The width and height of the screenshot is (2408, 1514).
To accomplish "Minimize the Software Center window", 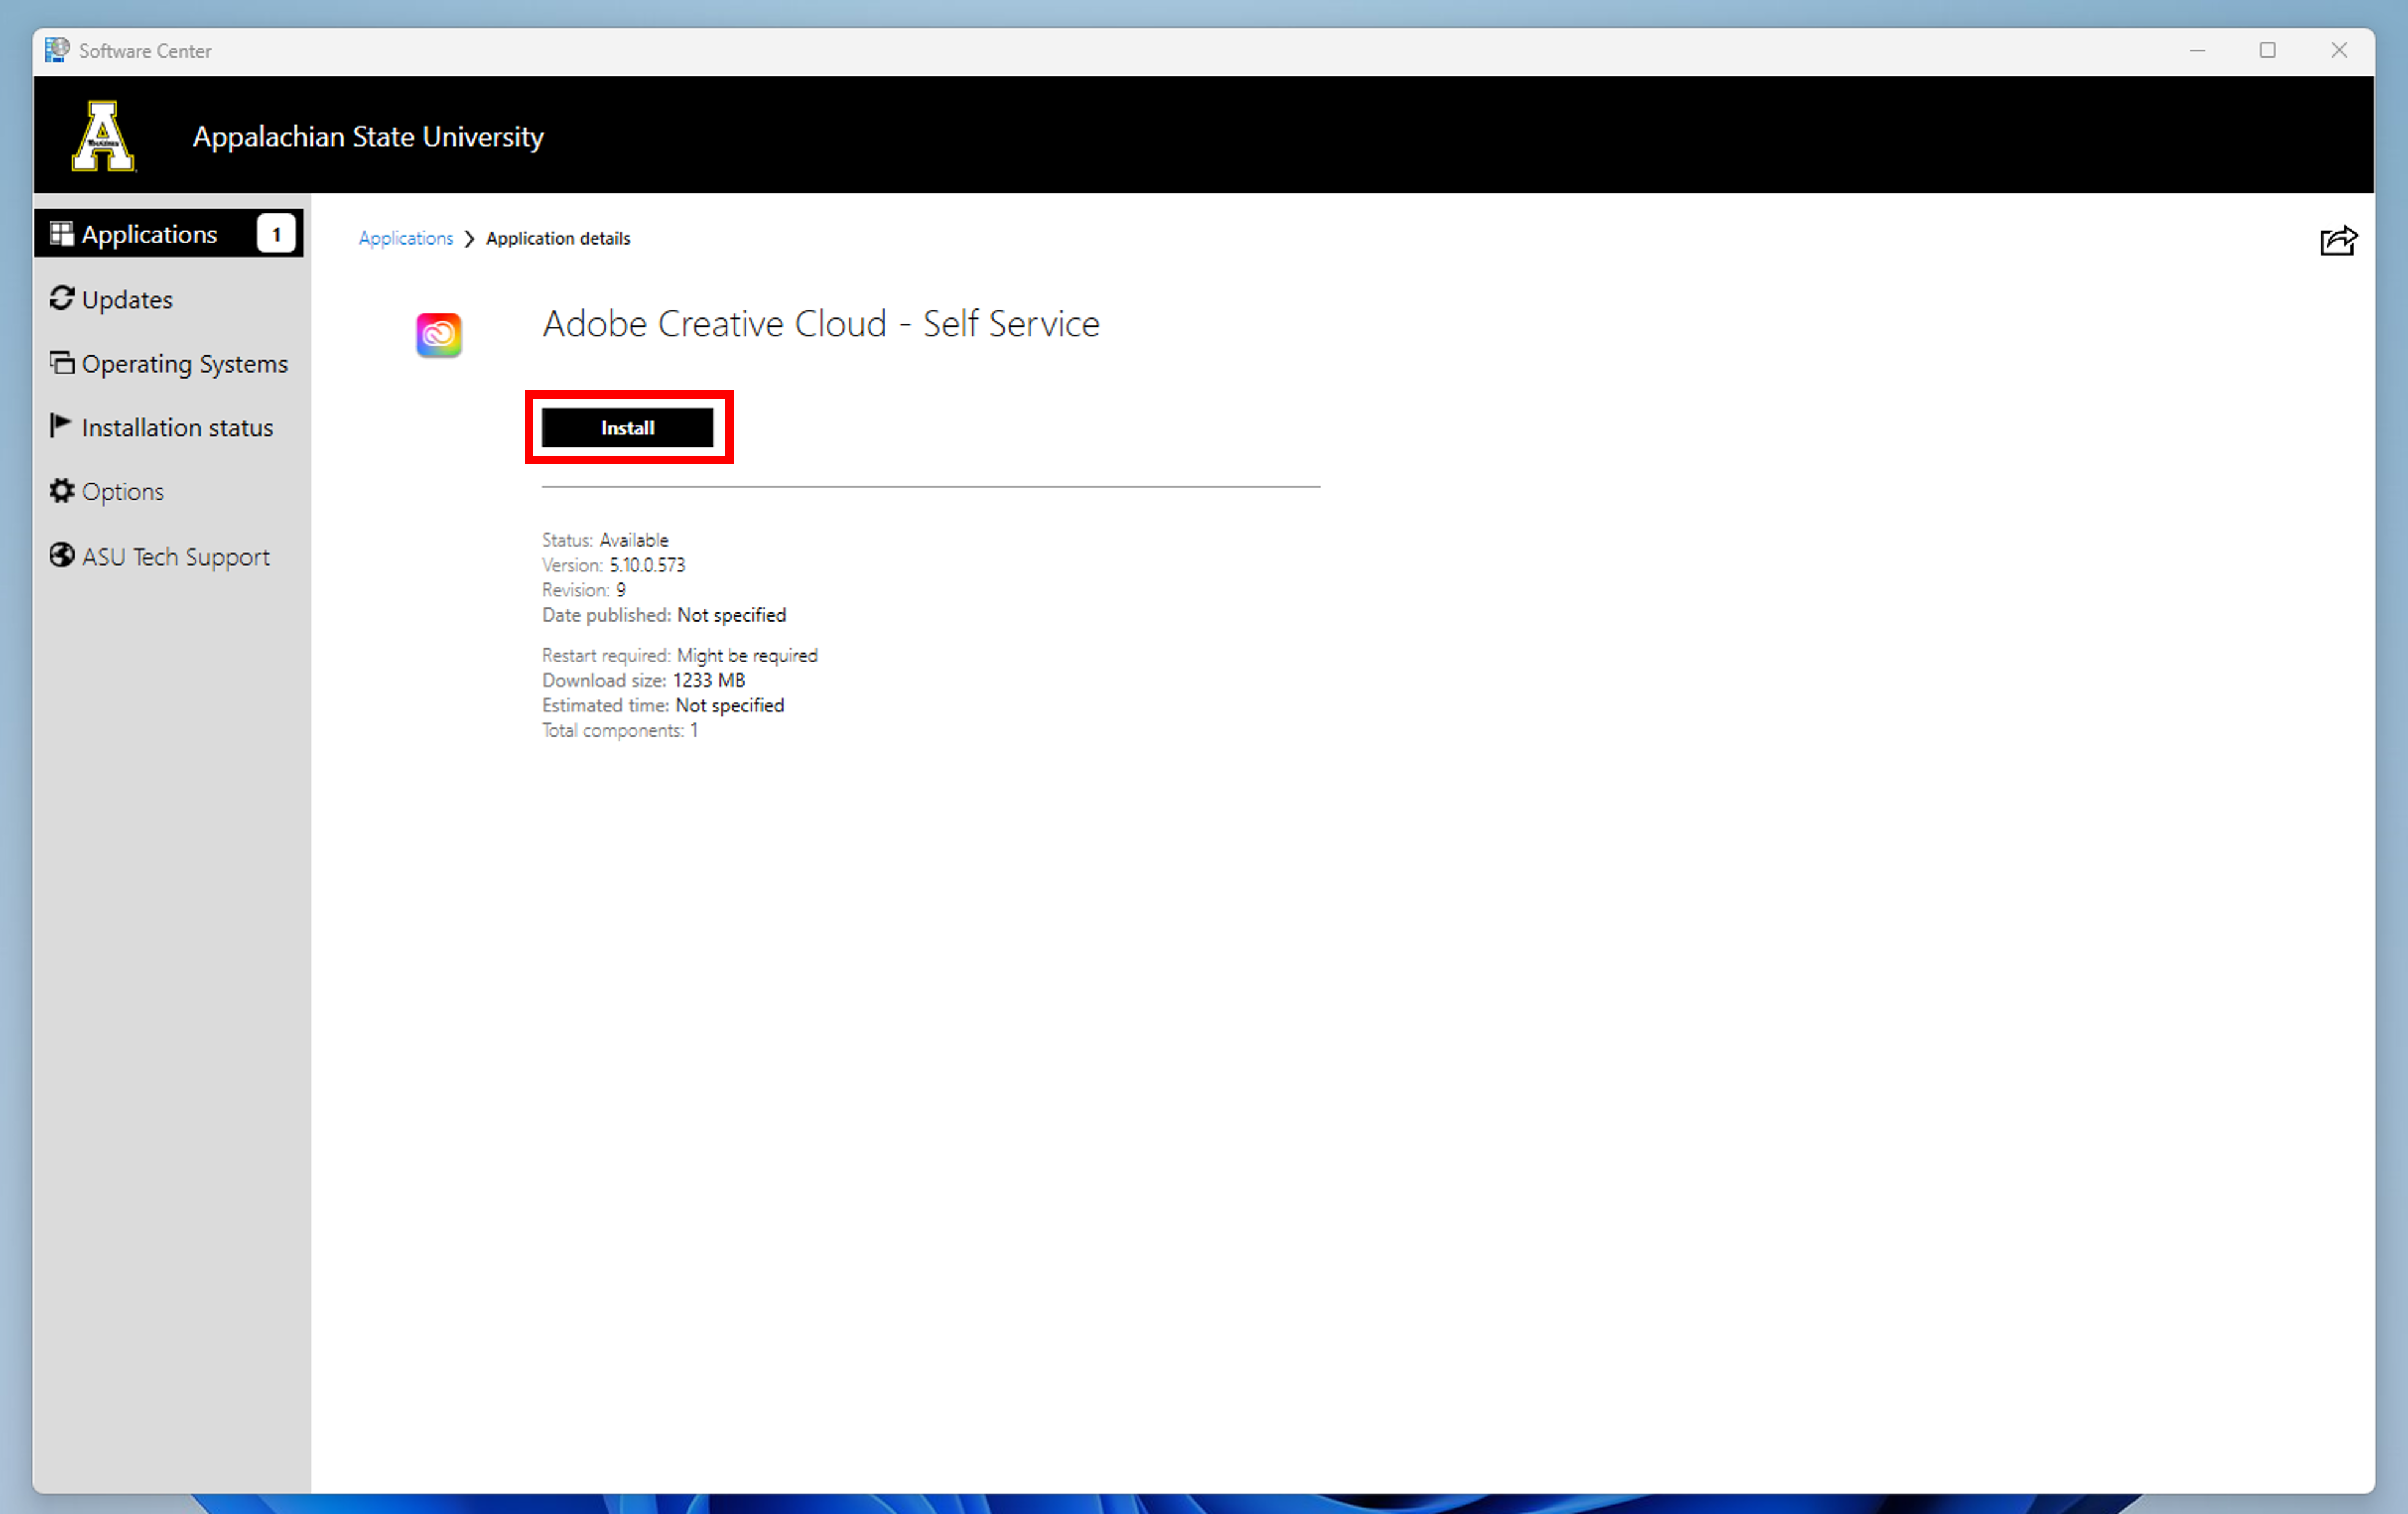I will click(x=2197, y=50).
